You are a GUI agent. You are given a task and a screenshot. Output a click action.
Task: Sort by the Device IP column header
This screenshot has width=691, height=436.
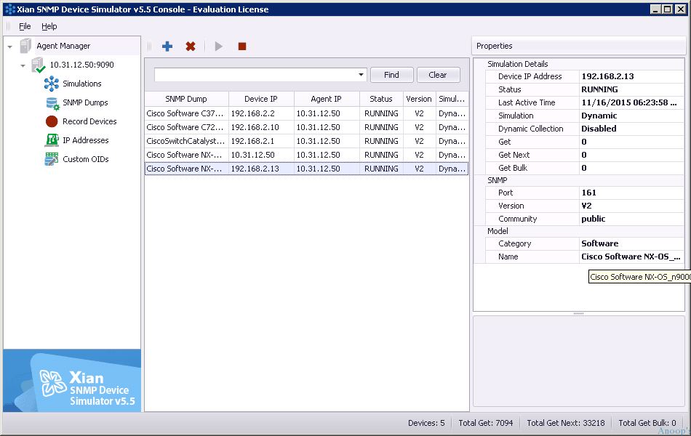pos(261,99)
